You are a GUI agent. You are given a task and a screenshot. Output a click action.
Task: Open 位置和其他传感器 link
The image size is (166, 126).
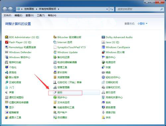pyautogui.click(x=19, y=103)
